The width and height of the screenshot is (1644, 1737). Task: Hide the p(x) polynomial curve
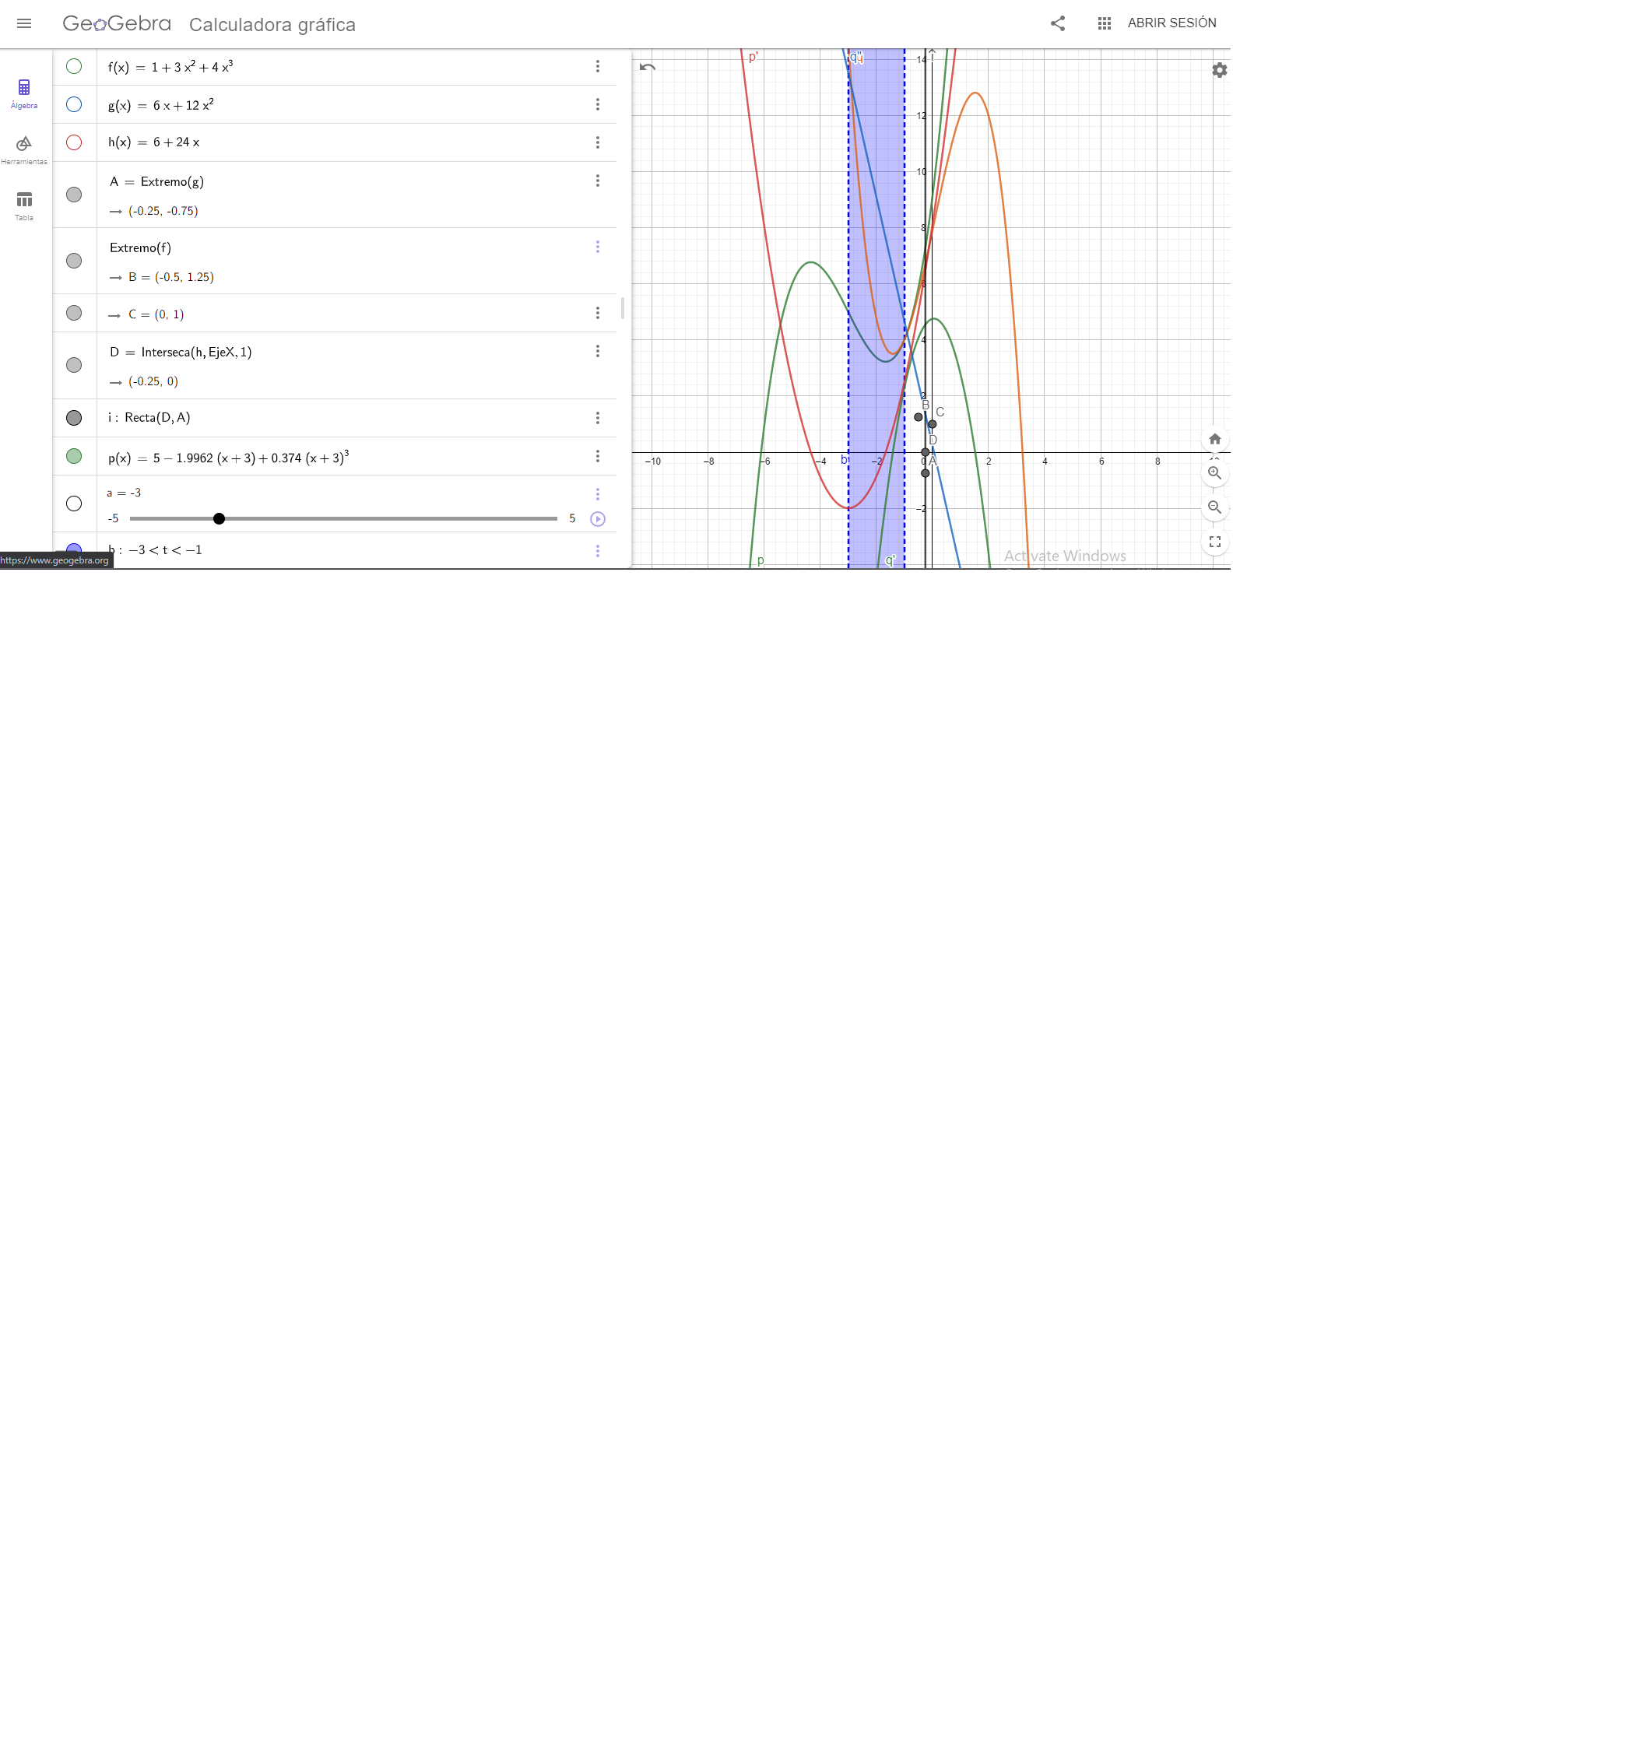click(75, 456)
